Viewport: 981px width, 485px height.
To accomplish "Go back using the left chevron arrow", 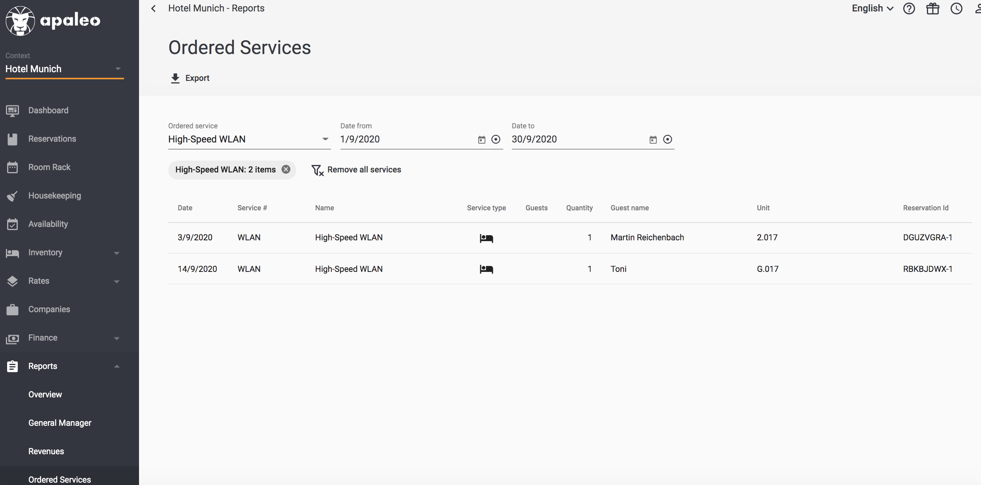I will pos(154,8).
